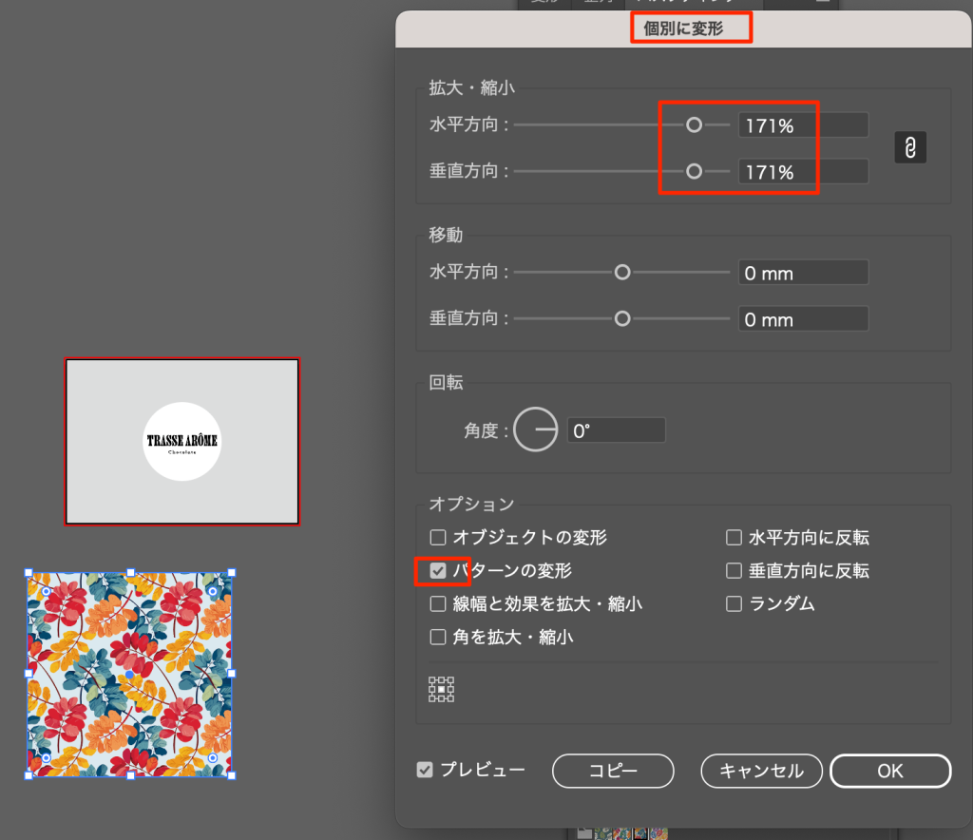
Task: Click the horizontal move slider handle
Action: coord(622,273)
